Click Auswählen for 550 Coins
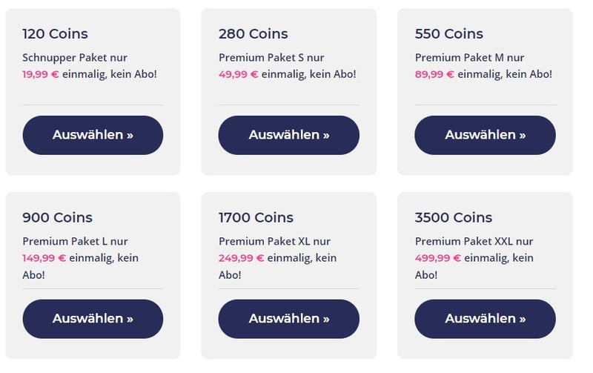 coord(485,135)
